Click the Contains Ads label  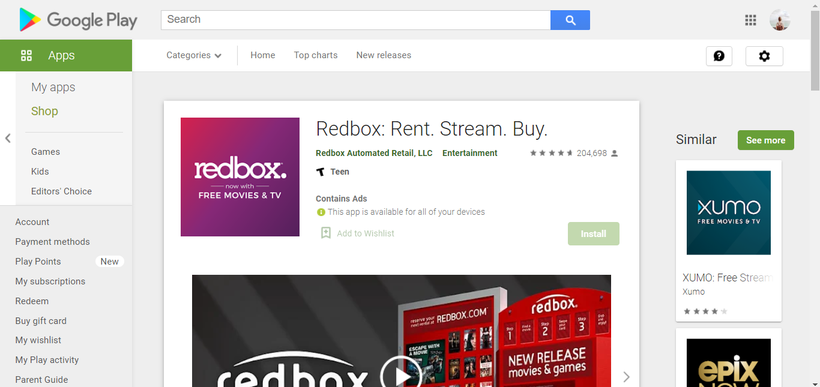pyautogui.click(x=342, y=199)
